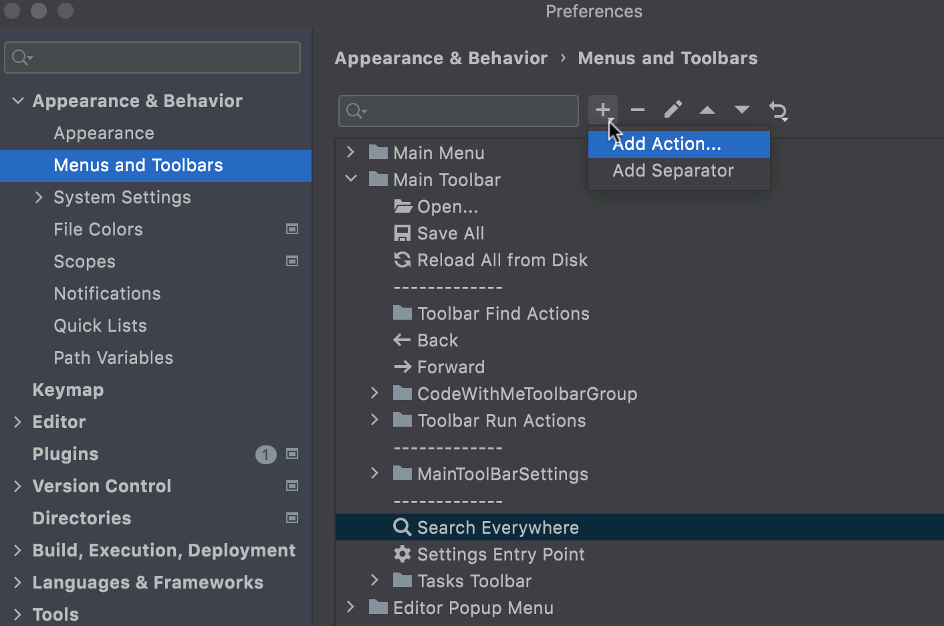This screenshot has width=944, height=626.
Task: Expand Build, Execution, Deployment section
Action: click(17, 550)
